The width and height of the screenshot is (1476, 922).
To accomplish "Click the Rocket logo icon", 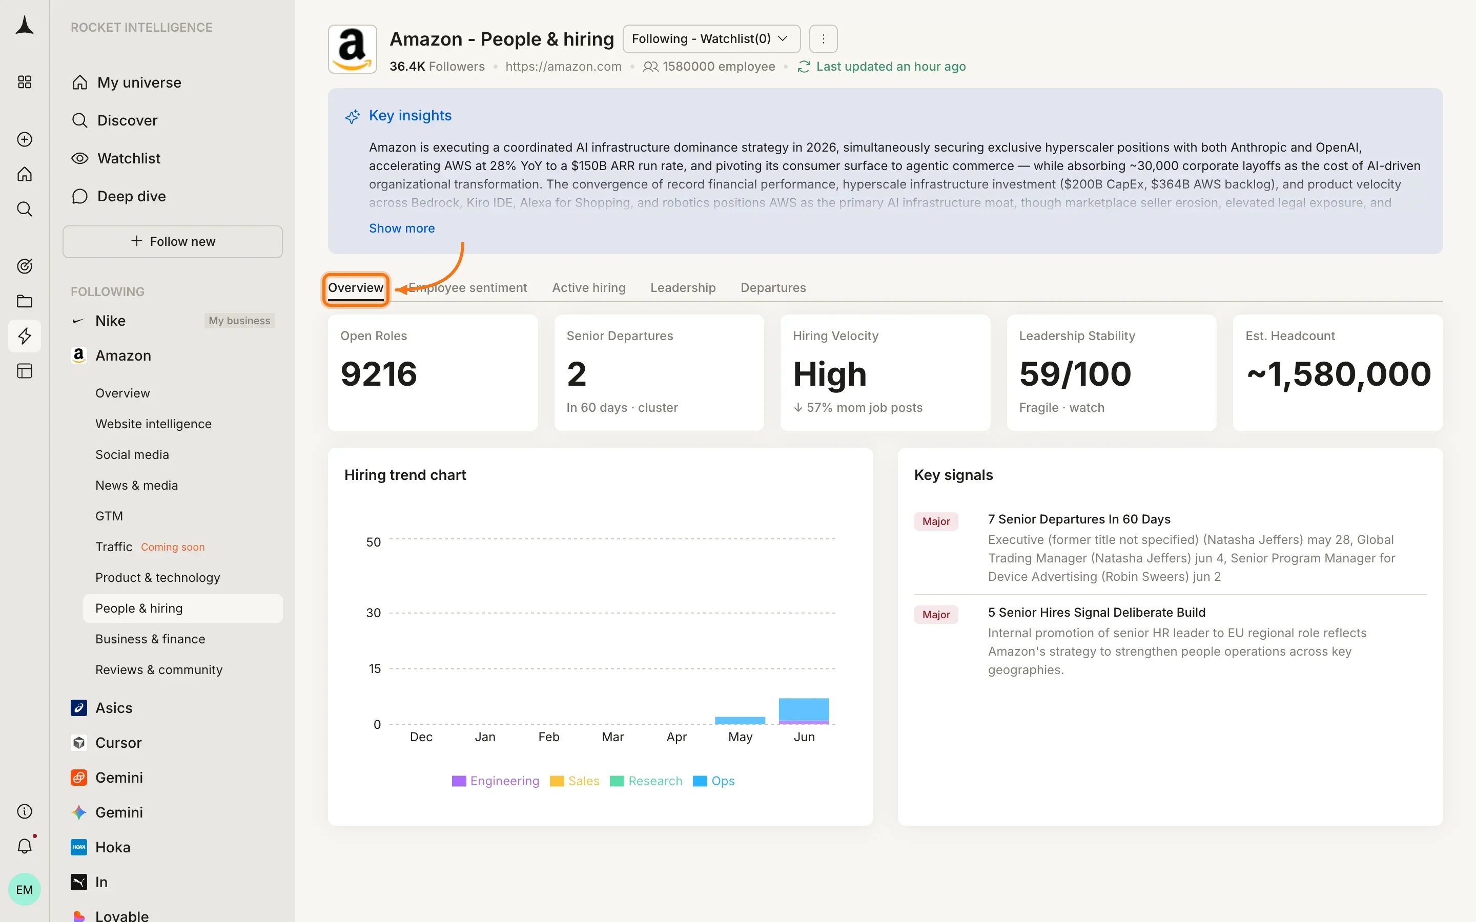I will click(x=25, y=26).
